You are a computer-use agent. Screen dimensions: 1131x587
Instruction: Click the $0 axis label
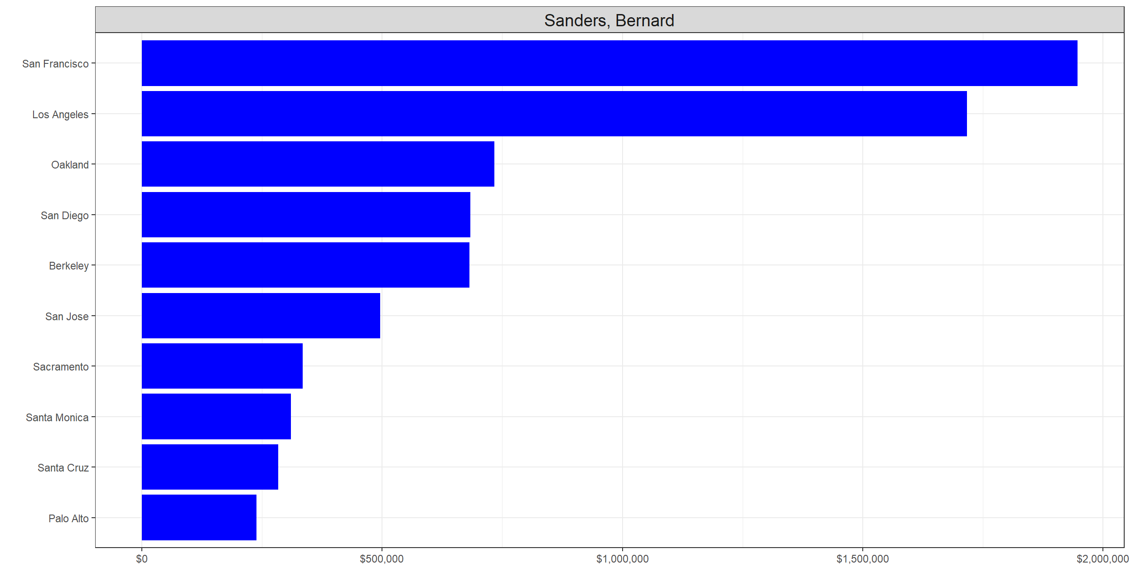click(x=142, y=559)
